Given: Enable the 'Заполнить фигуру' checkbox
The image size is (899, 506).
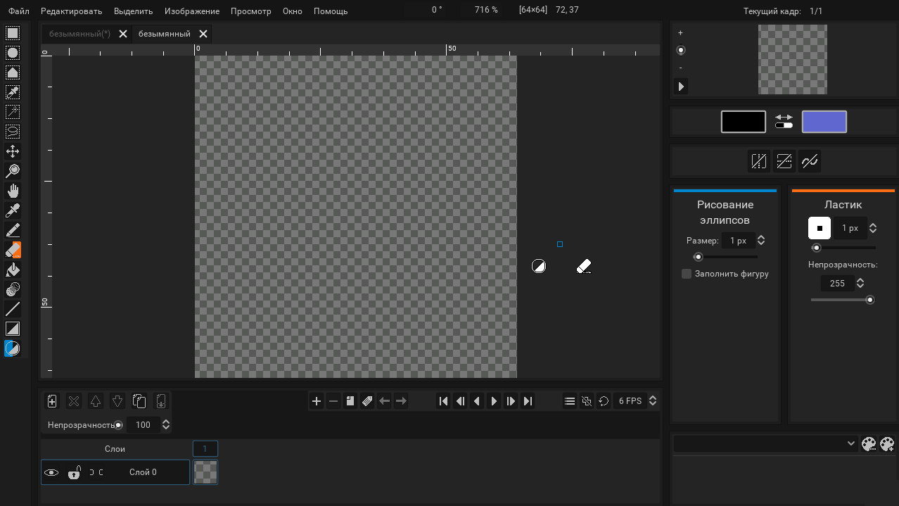Looking at the screenshot, I should pyautogui.click(x=687, y=274).
